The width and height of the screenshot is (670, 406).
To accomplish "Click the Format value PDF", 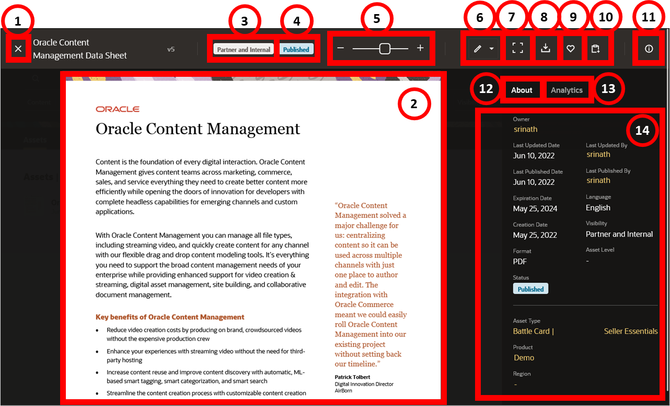I will point(520,261).
